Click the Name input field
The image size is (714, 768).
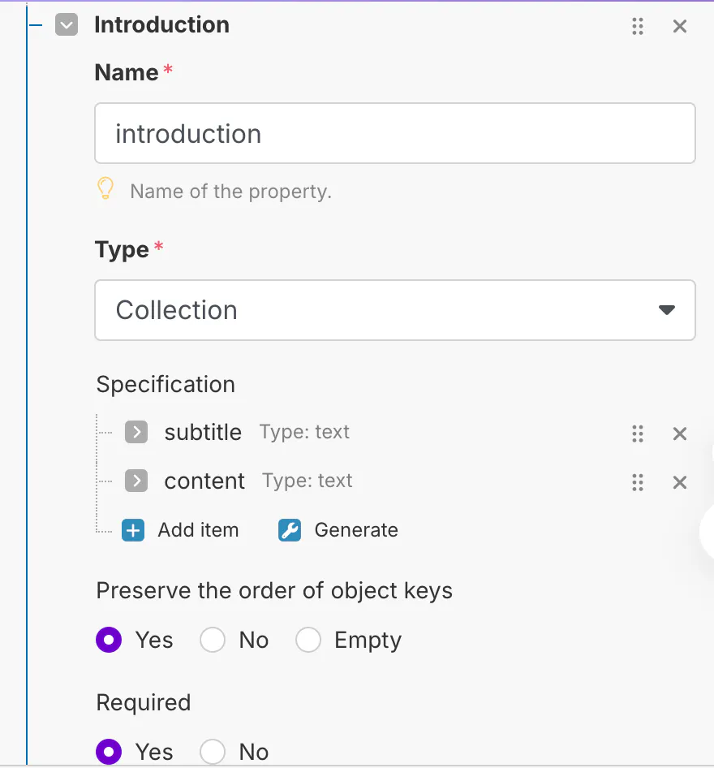click(x=394, y=133)
